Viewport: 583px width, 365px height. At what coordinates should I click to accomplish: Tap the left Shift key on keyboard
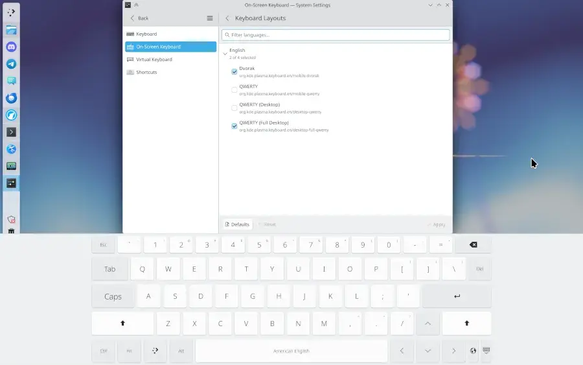122,324
